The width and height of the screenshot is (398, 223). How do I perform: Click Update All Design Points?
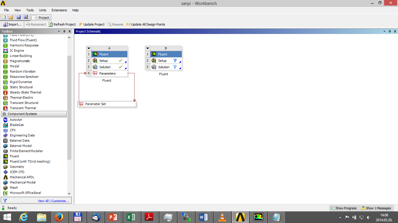145,24
